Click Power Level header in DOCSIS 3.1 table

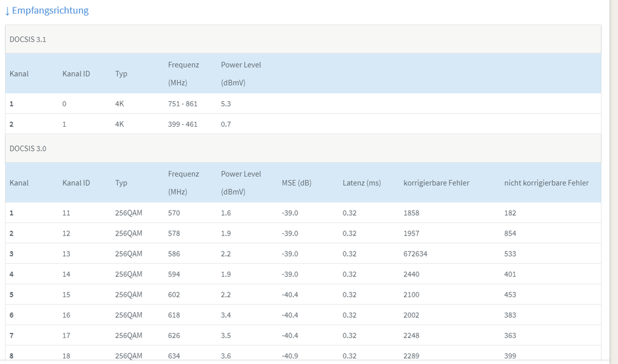pos(241,65)
